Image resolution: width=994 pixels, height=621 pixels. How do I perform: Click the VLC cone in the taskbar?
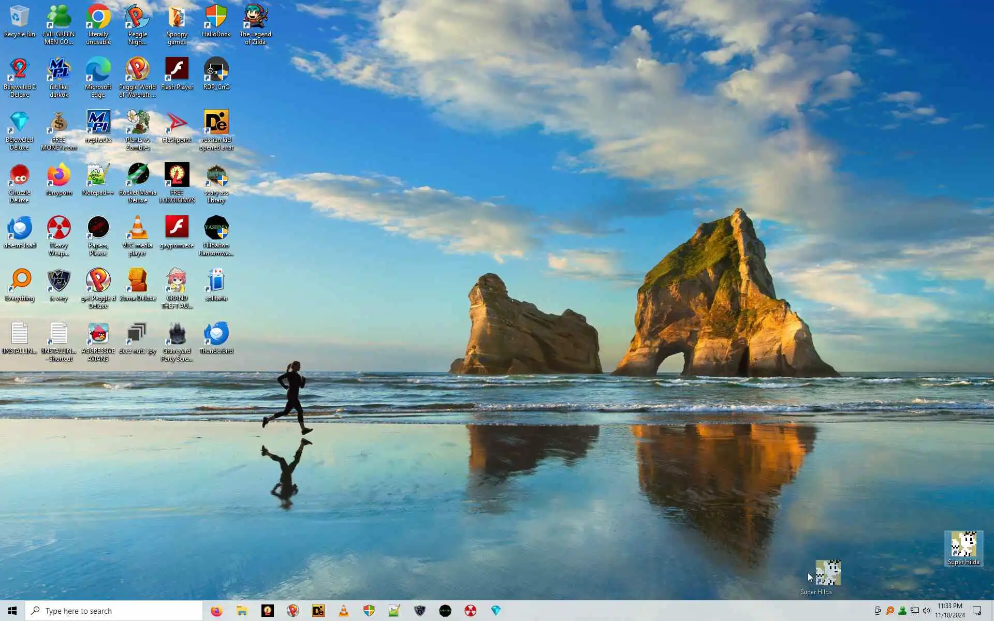coord(343,611)
